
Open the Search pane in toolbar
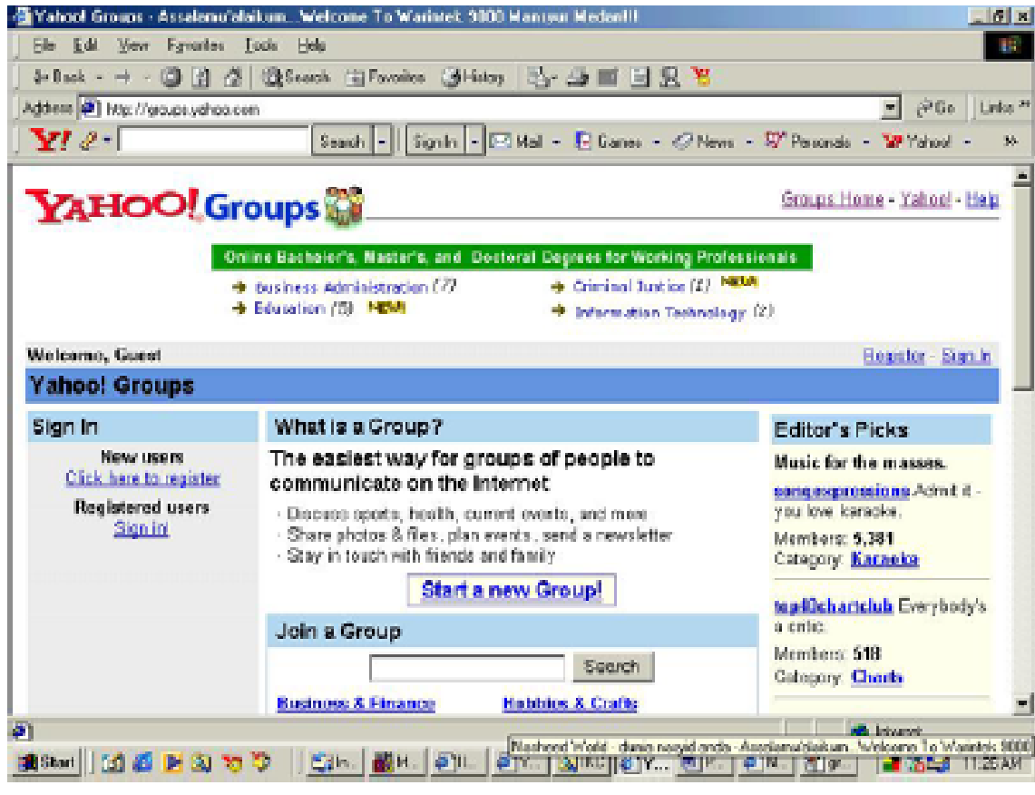click(x=297, y=77)
